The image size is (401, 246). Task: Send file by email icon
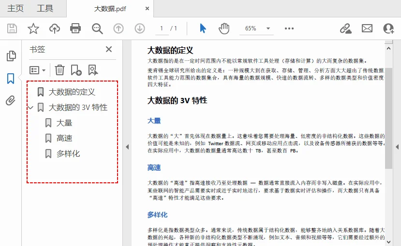pos(367,28)
